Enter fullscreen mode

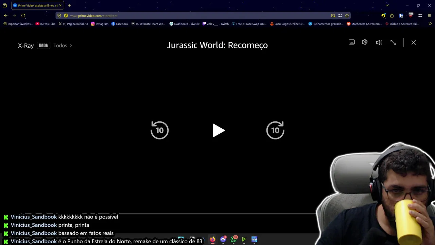pyautogui.click(x=393, y=42)
